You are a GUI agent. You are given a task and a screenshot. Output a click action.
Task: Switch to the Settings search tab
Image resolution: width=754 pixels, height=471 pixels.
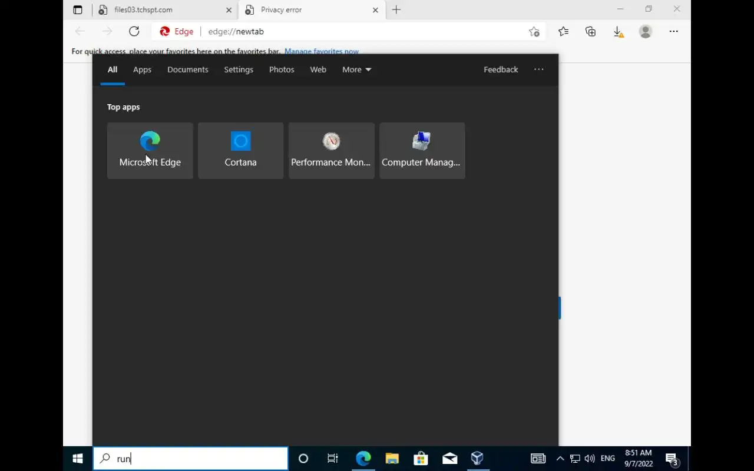click(239, 69)
